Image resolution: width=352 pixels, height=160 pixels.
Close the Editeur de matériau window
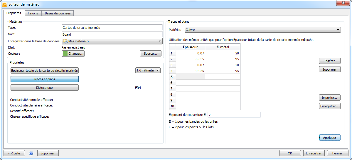tap(343, 3)
